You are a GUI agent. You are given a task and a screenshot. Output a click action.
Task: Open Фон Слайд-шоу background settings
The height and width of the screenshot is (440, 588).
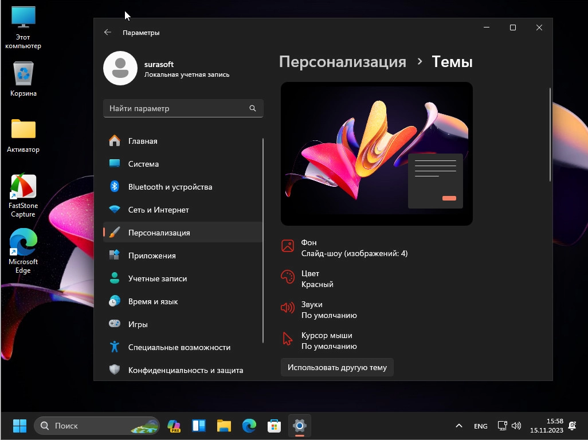tap(344, 247)
